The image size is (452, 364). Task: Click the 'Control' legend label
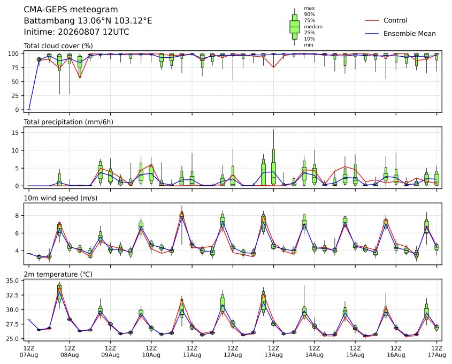395,20
